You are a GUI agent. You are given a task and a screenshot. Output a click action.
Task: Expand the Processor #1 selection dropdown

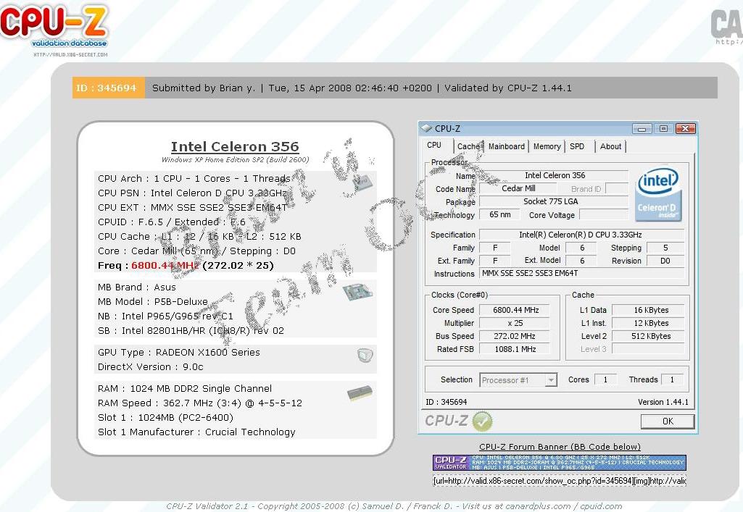click(551, 380)
